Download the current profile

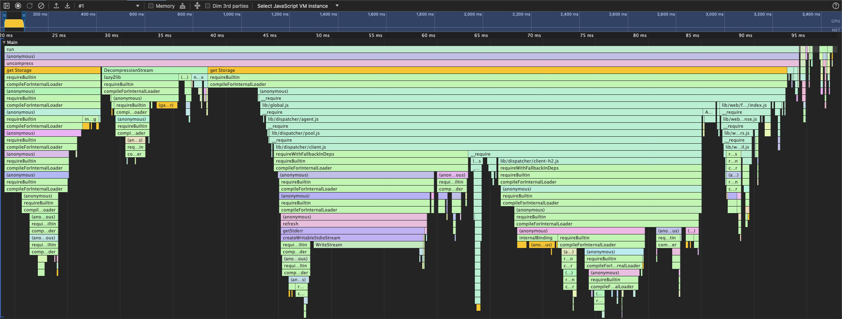[67, 6]
